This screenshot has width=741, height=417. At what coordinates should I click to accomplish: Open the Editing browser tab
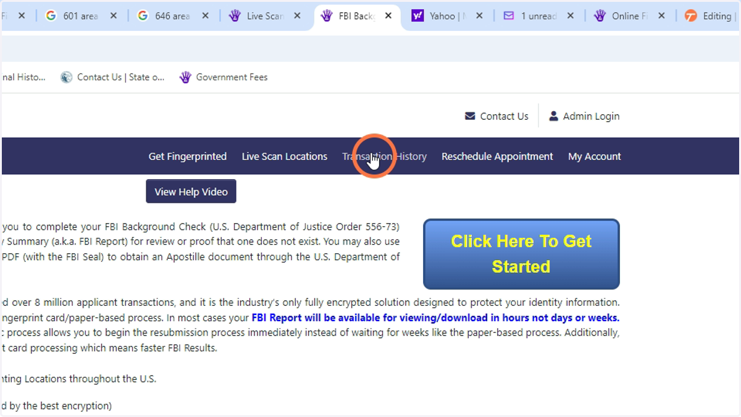pyautogui.click(x=710, y=16)
